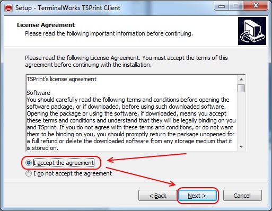
Task: Go to the previous step with Back
Action: [157, 196]
